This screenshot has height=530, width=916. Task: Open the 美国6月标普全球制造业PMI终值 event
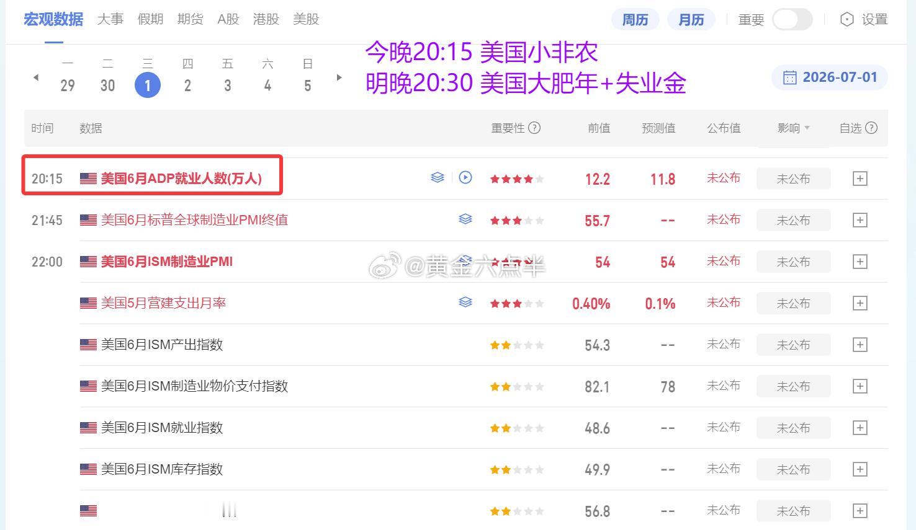[194, 220]
